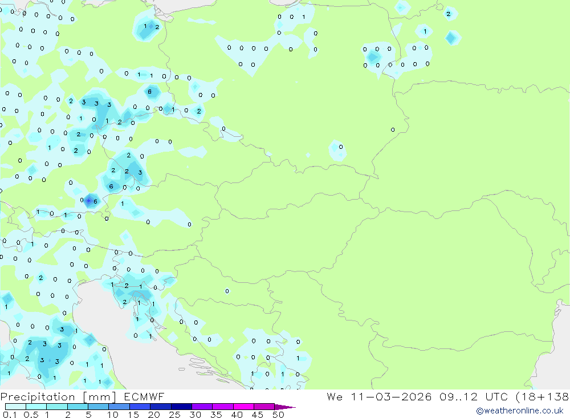Image resolution: width=570 pixels, height=418 pixels.
Task: Click the 15–20 mm blue legend box
Action: coord(140,407)
